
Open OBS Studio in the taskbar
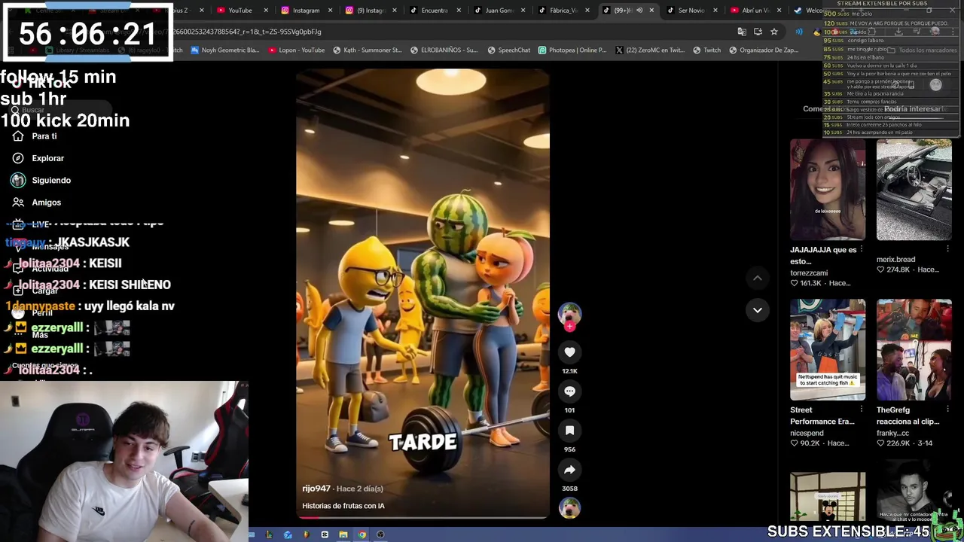380,534
